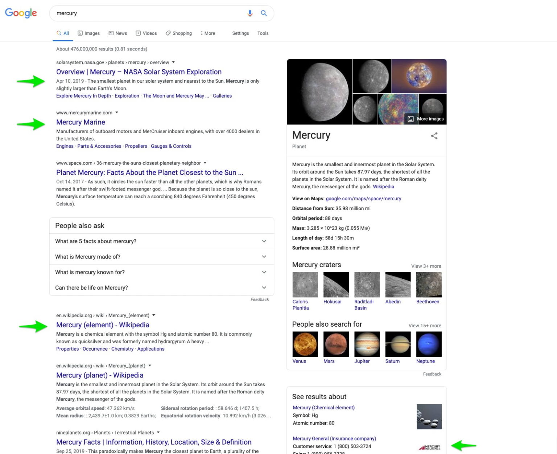The image size is (557, 454).
Task: Expand "What are 5 facts about mercury?"
Action: tap(264, 241)
